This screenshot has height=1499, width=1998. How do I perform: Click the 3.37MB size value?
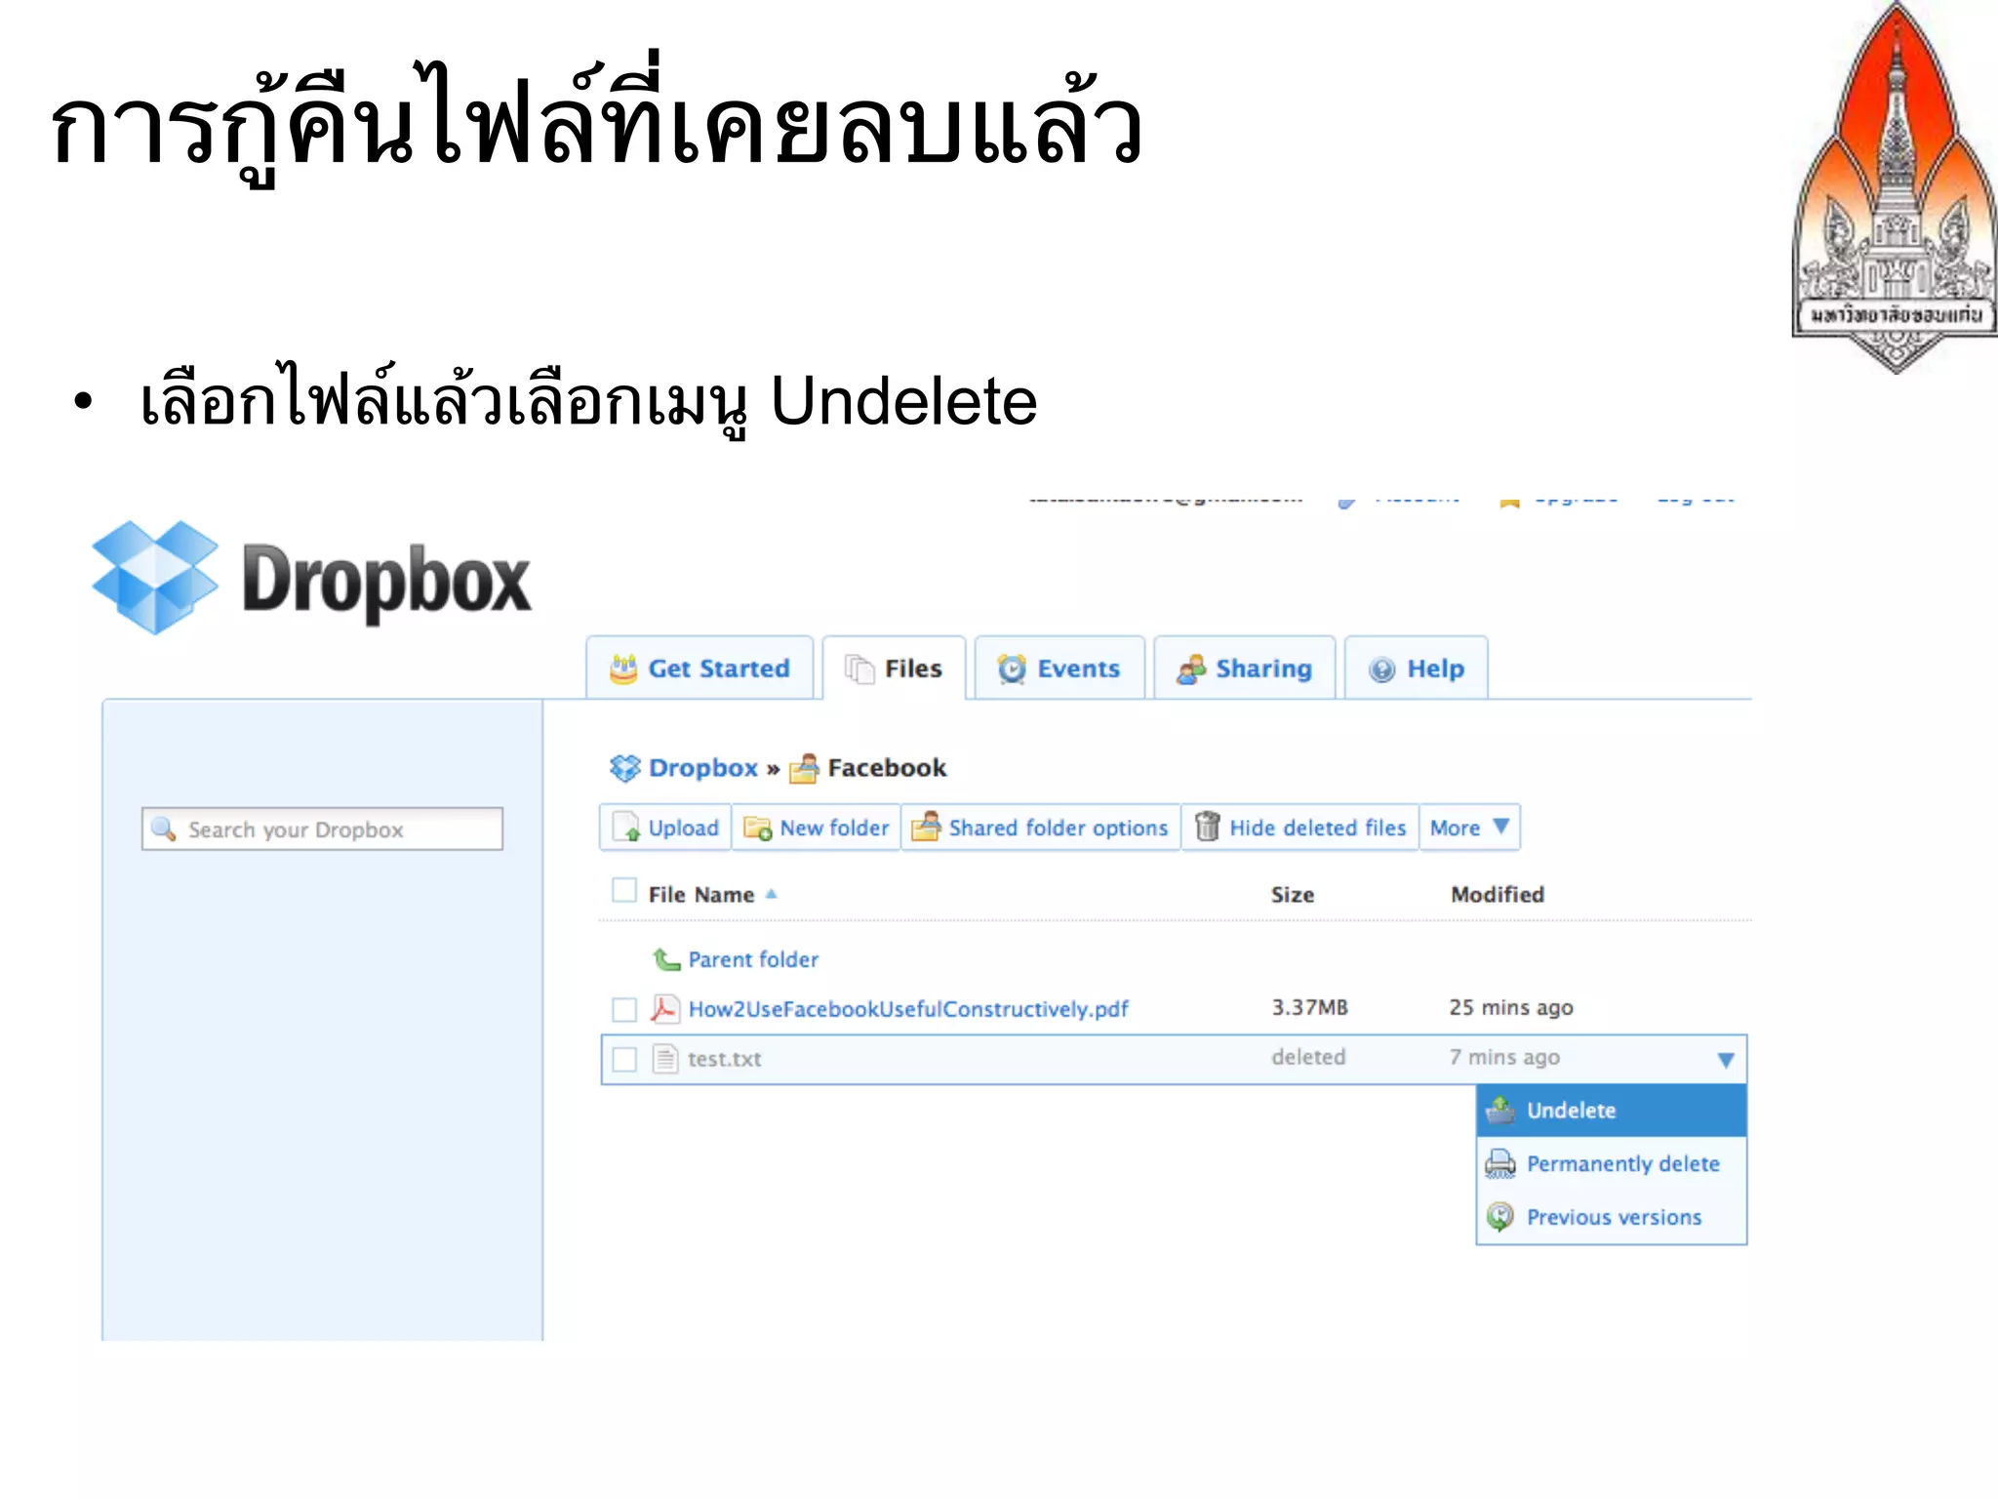click(x=1309, y=1007)
